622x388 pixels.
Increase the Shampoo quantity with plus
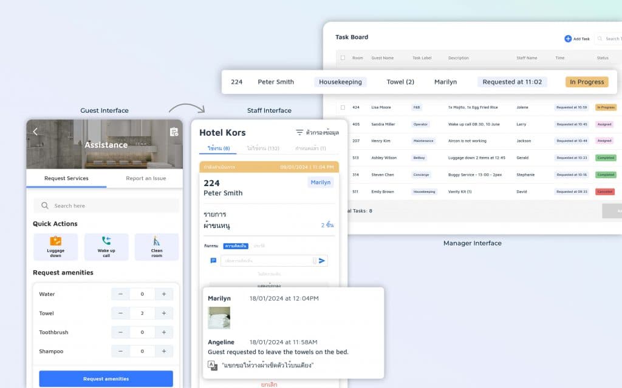click(x=164, y=351)
